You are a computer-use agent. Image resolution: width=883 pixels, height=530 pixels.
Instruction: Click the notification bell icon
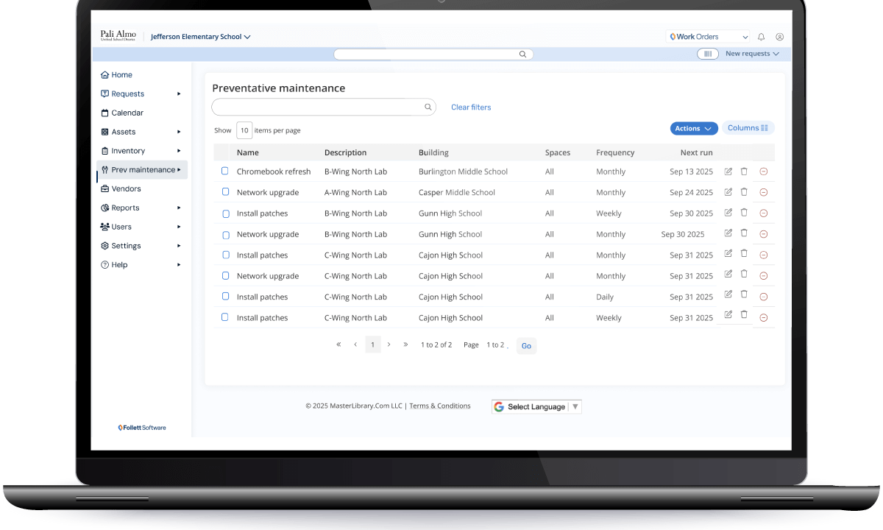pyautogui.click(x=761, y=37)
